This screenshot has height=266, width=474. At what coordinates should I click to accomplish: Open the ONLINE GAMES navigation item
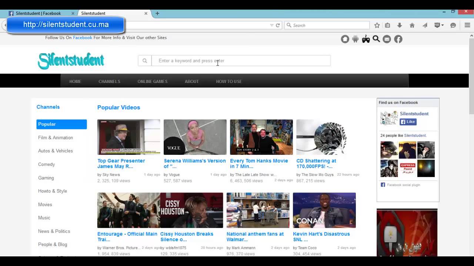click(x=153, y=81)
